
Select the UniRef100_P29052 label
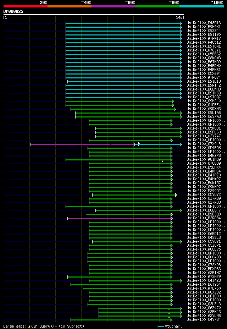point(204,191)
